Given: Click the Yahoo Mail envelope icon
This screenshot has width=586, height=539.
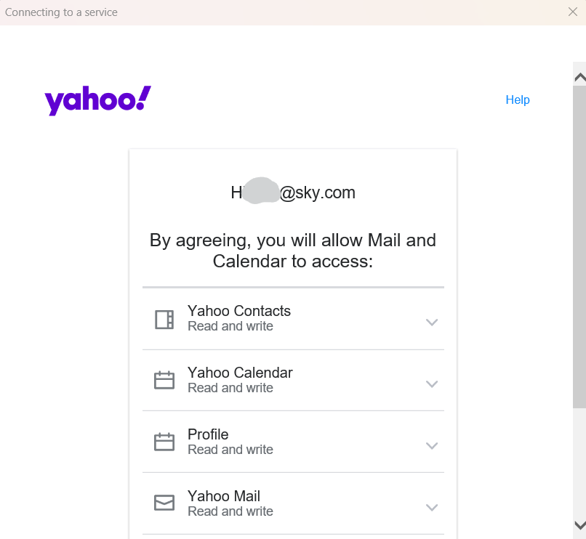Looking at the screenshot, I should coord(164,503).
